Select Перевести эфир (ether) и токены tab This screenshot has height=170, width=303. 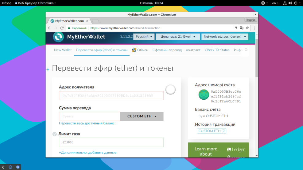102,50
